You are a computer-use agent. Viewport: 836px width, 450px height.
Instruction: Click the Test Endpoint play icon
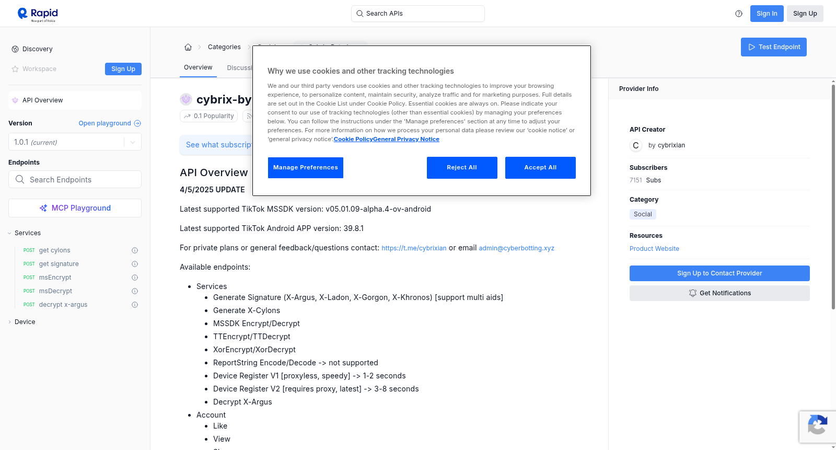click(x=752, y=47)
